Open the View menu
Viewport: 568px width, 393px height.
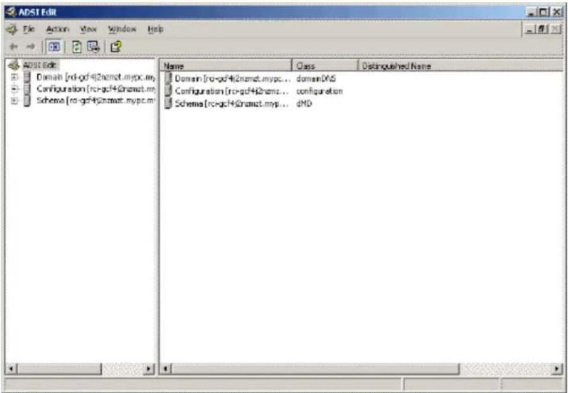[89, 29]
